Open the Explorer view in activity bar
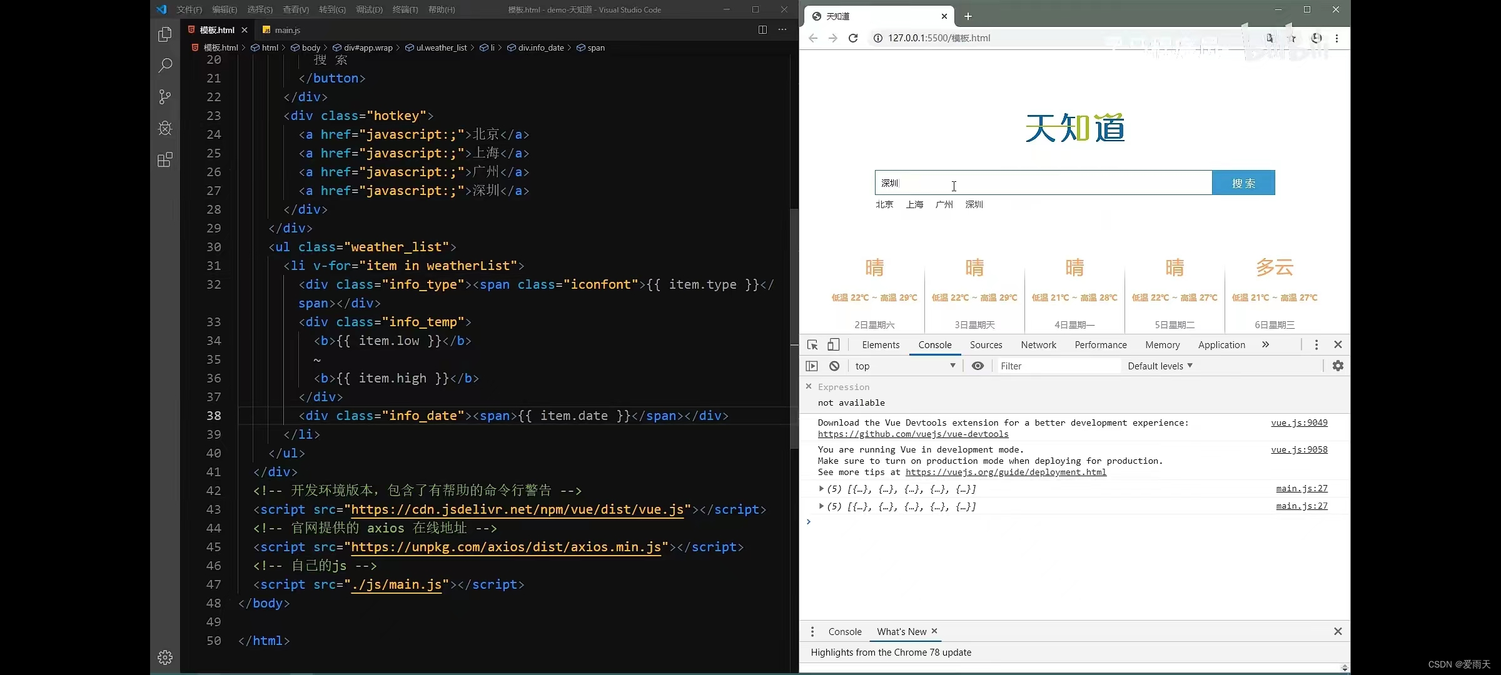 165,34
